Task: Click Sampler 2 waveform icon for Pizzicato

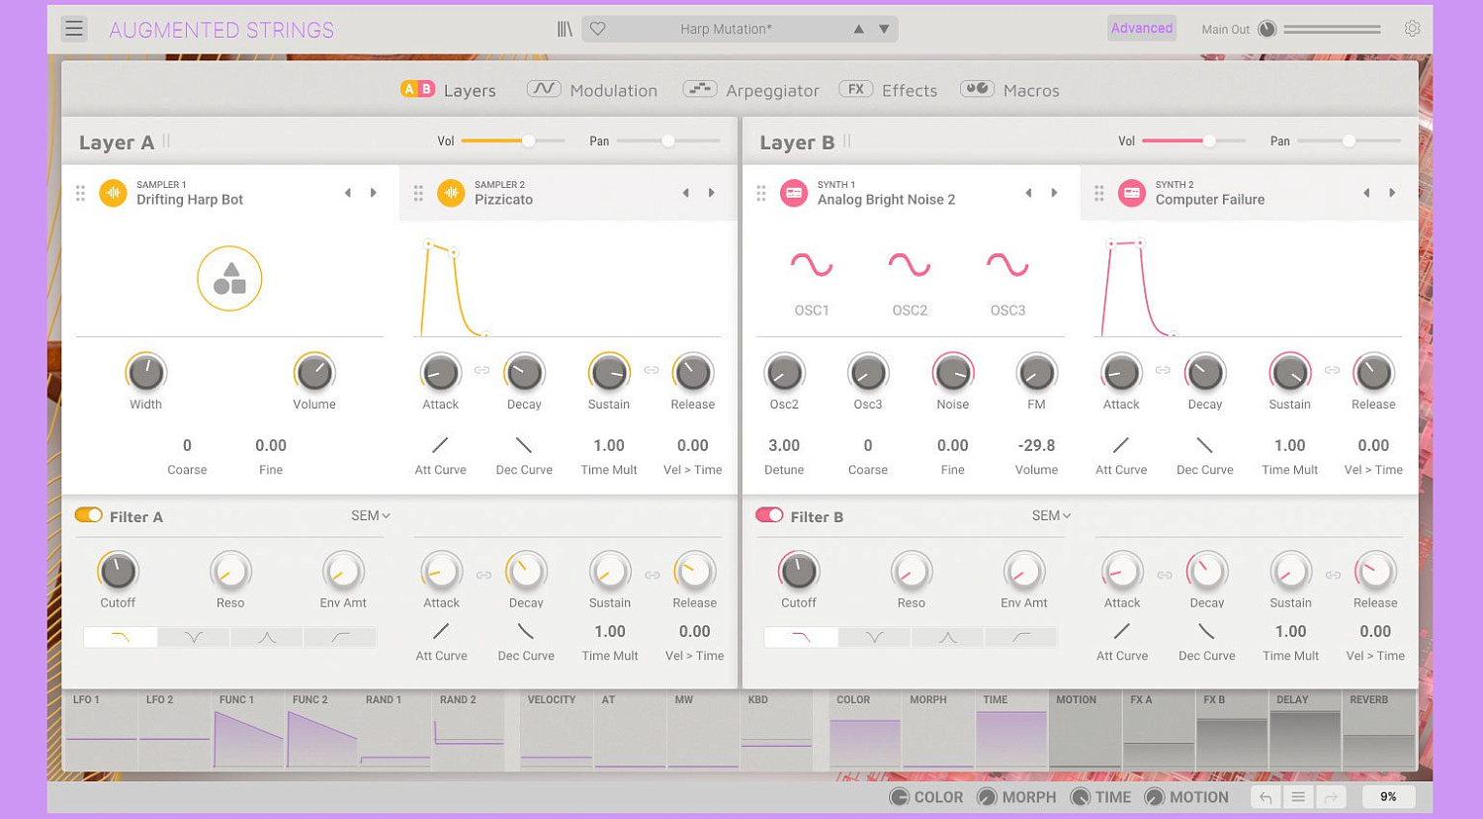Action: pos(451,193)
